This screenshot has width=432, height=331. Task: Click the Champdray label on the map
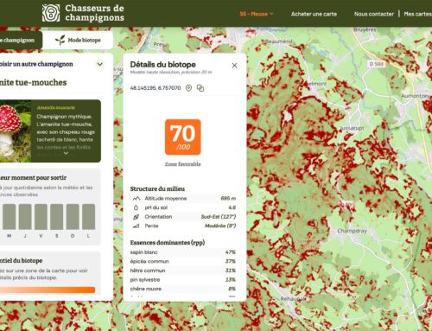[x=352, y=231]
